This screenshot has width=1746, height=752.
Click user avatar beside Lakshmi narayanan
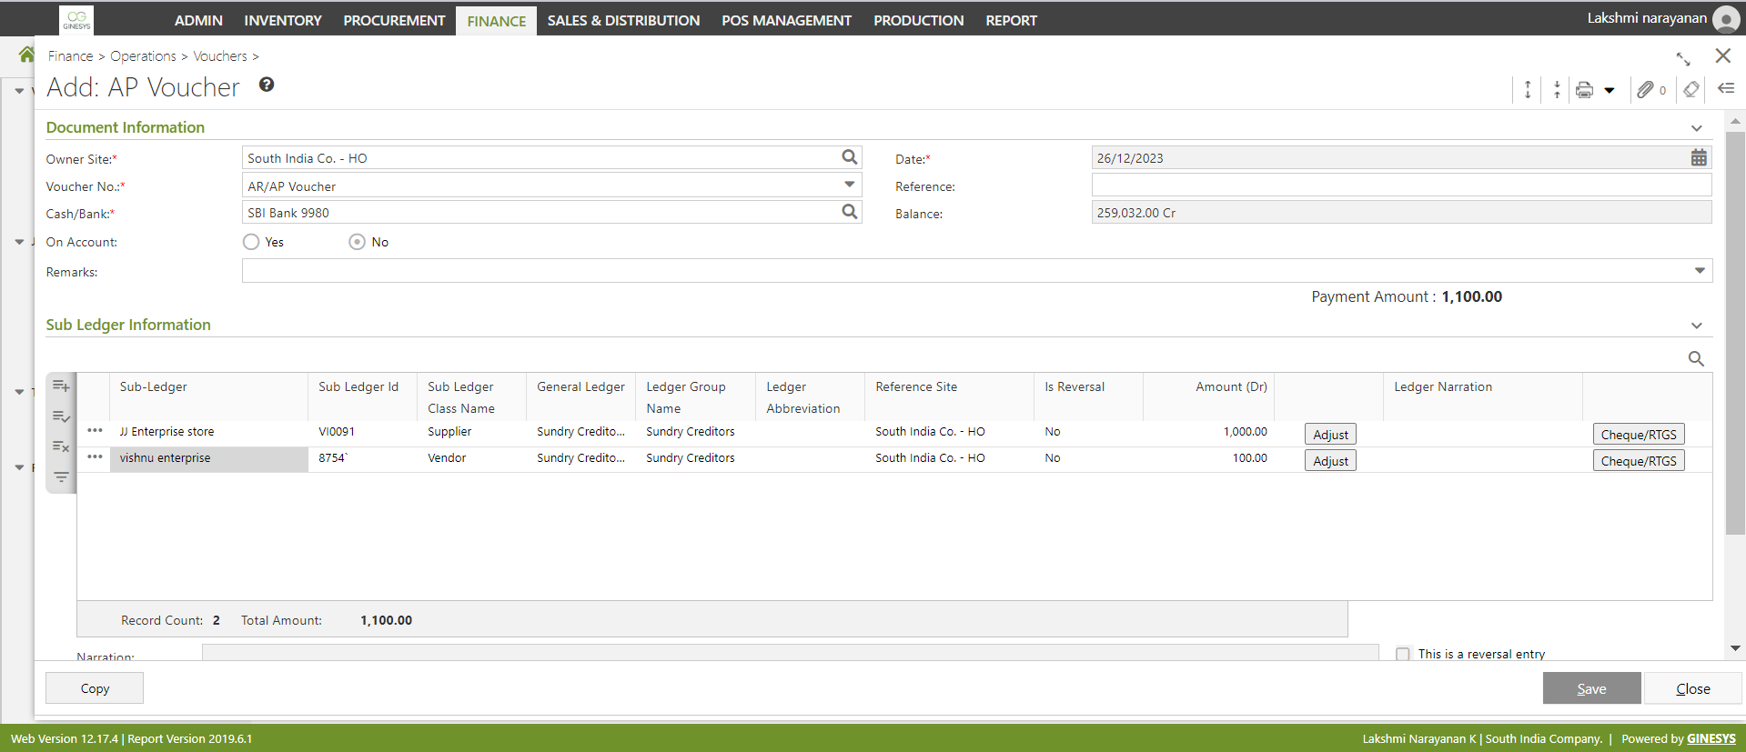click(x=1726, y=19)
